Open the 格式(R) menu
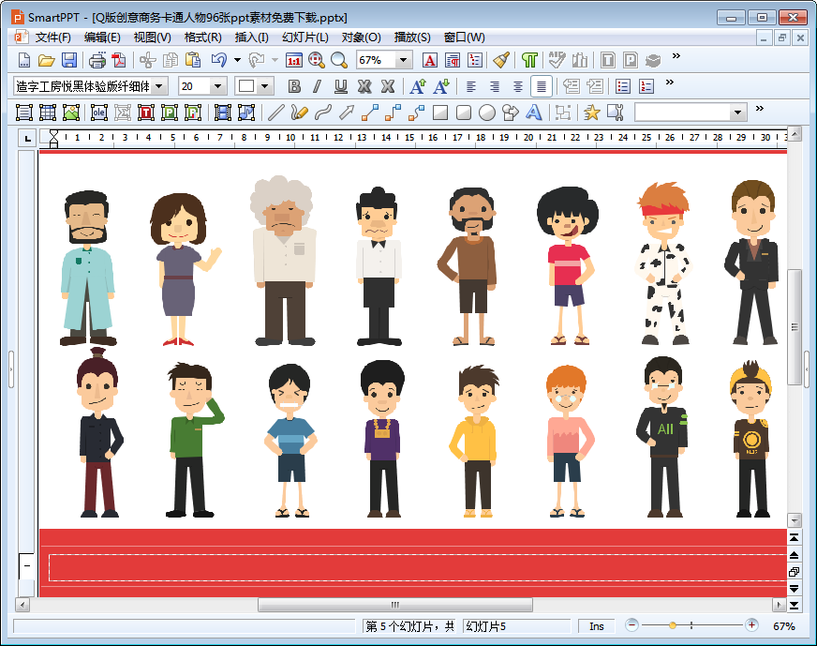817x646 pixels. pos(202,38)
